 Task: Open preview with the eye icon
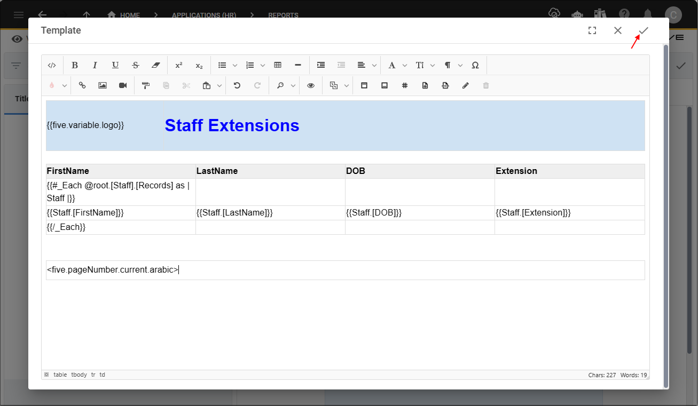311,85
